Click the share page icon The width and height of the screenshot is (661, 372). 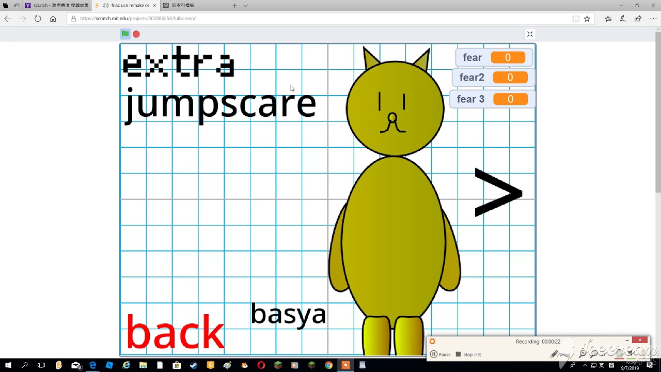click(x=638, y=19)
